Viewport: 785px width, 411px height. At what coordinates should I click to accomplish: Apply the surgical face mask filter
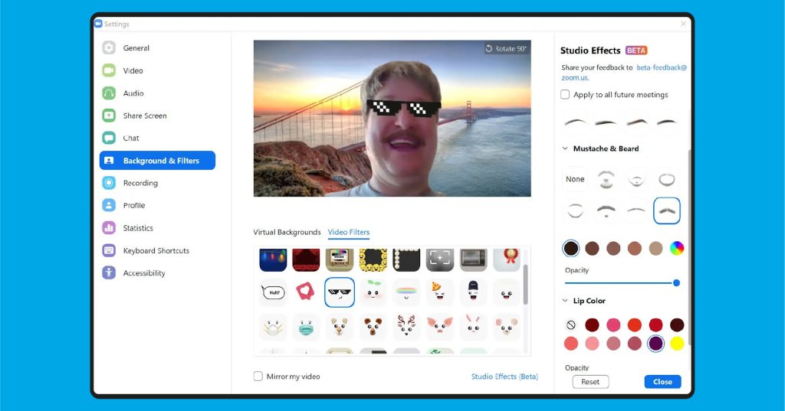pos(306,327)
